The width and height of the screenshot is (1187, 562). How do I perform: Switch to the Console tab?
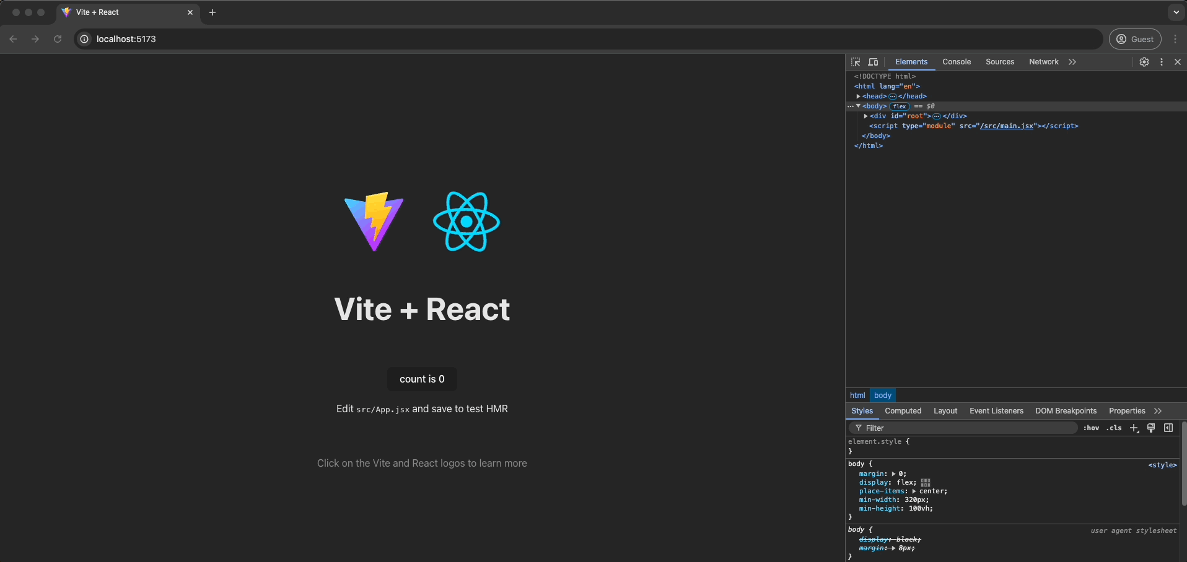click(x=956, y=62)
